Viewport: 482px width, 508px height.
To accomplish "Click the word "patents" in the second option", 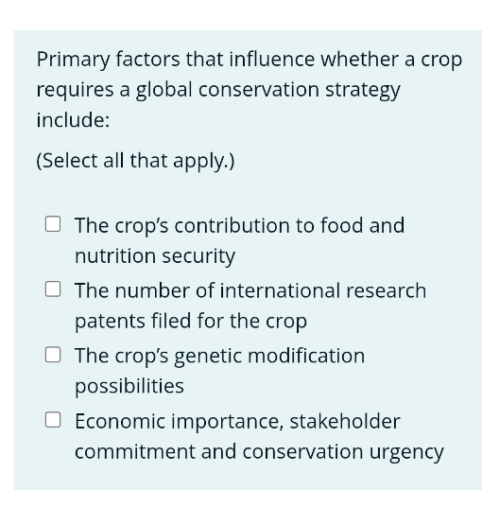I will 110,322.
